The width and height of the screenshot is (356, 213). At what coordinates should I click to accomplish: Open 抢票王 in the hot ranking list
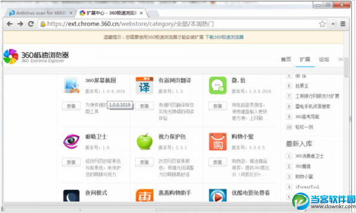click(302, 86)
